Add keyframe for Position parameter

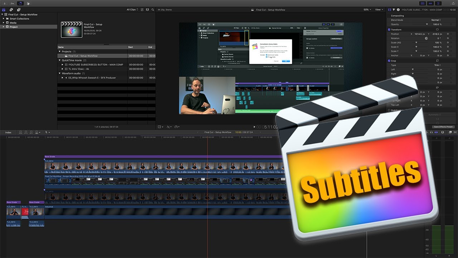(448, 34)
